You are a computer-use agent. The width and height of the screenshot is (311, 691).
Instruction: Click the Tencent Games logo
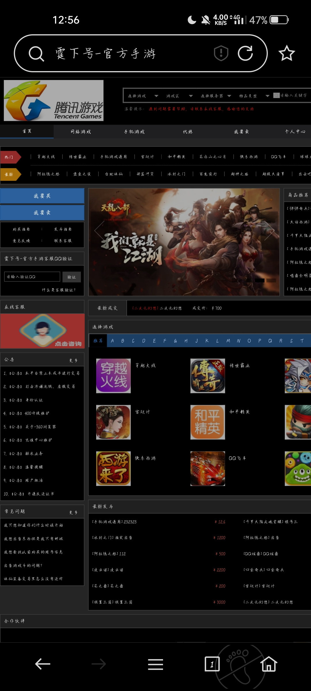(54, 100)
